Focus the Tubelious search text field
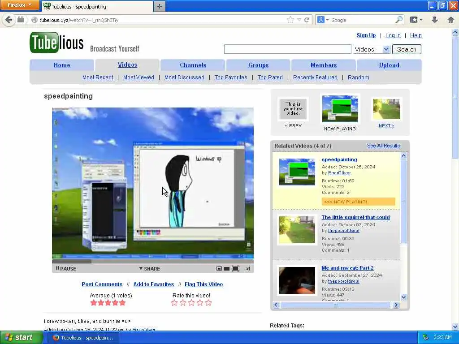This screenshot has width=459, height=344. pyautogui.click(x=287, y=49)
